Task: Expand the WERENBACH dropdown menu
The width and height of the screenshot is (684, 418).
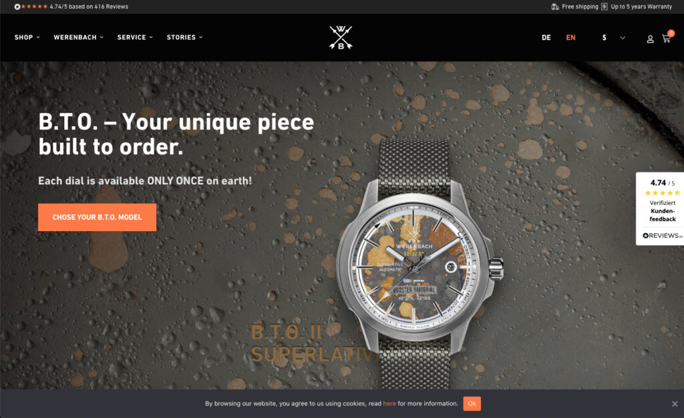Action: click(79, 37)
